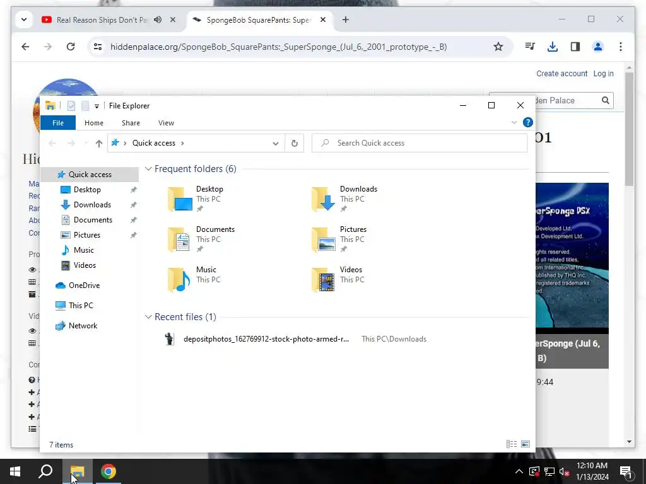The height and width of the screenshot is (484, 646).
Task: Click the Chrome URL address bar
Action: pos(278,47)
